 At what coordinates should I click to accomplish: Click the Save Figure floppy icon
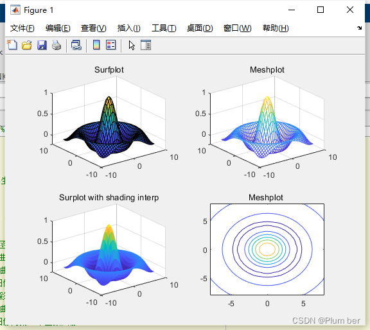(42, 45)
